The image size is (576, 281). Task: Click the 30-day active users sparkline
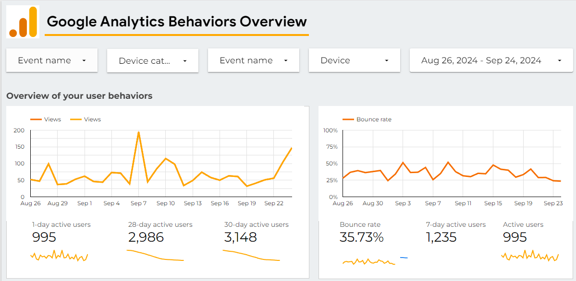point(251,255)
